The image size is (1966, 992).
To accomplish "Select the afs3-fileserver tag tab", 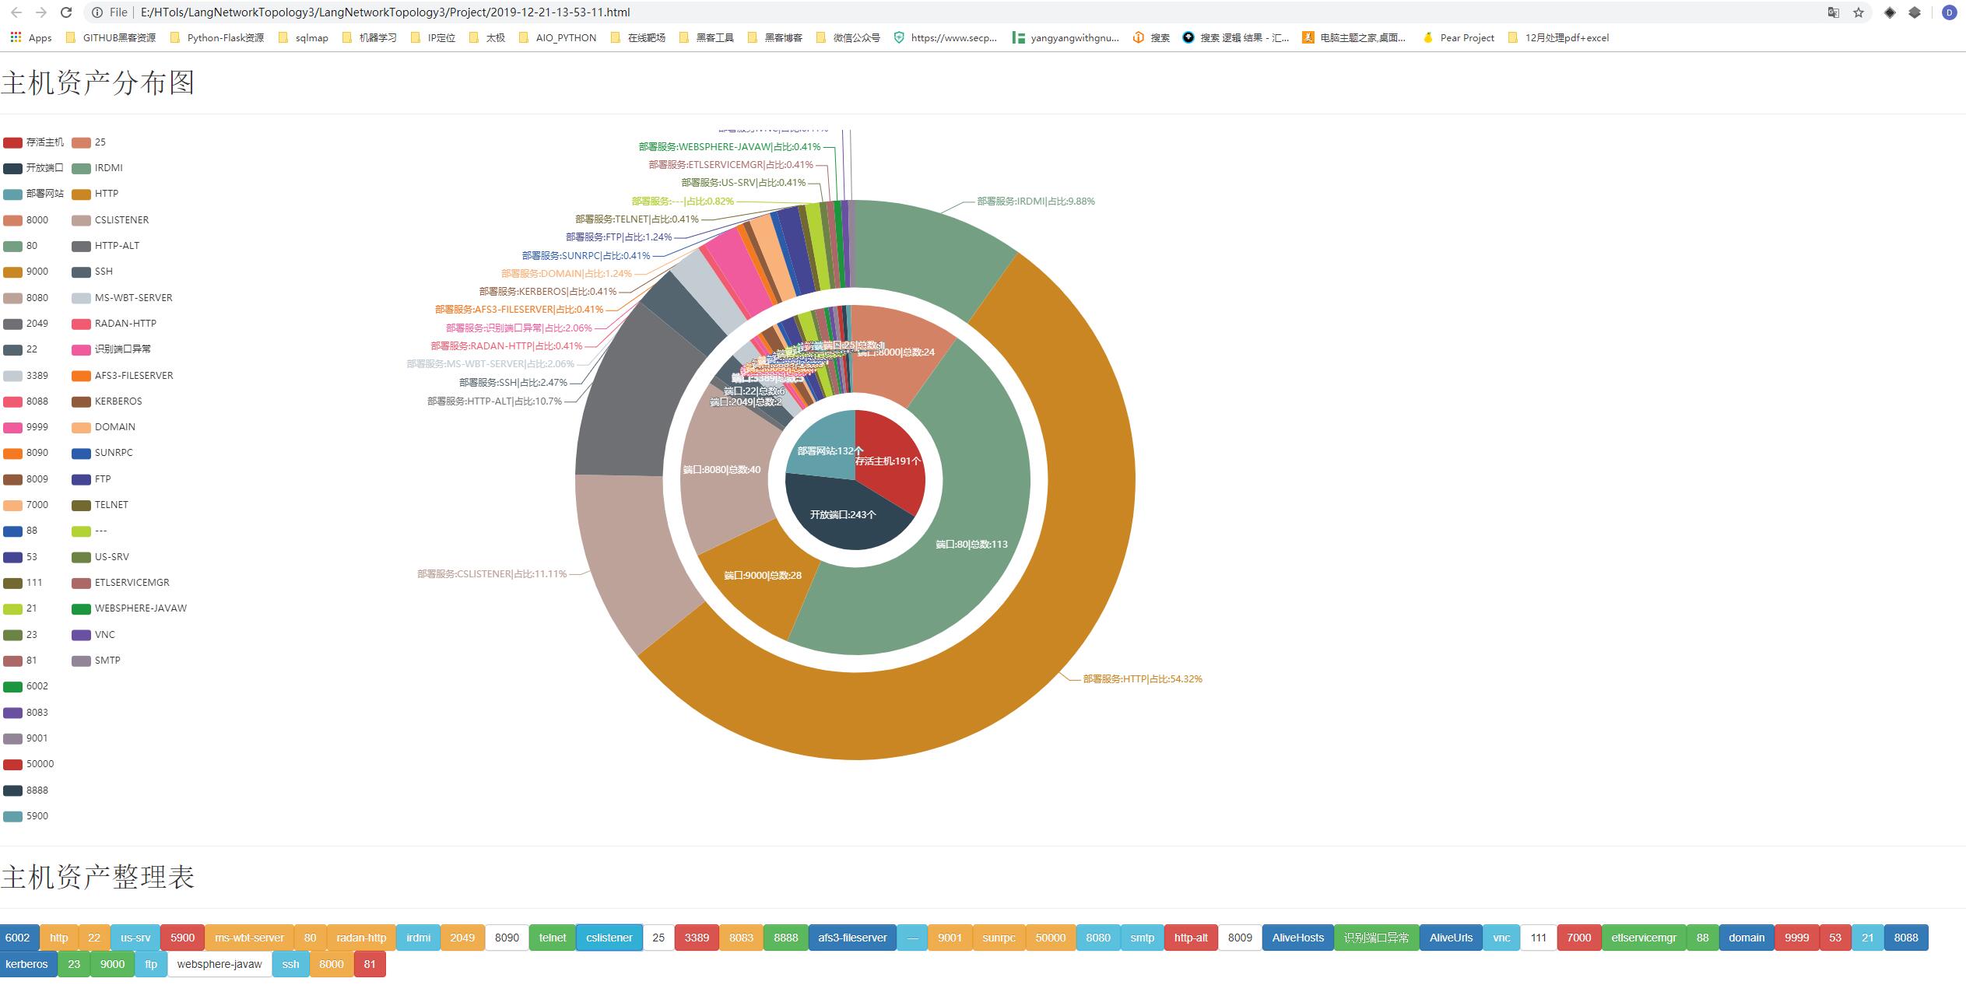I will pyautogui.click(x=852, y=938).
